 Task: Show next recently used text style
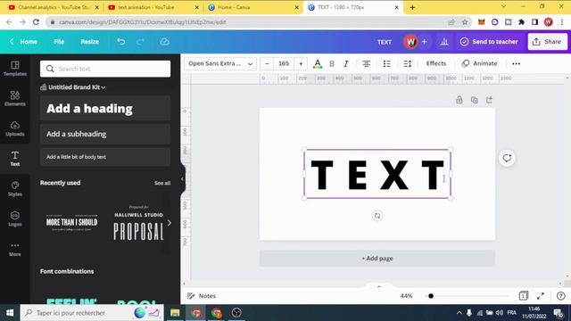pyautogui.click(x=169, y=223)
